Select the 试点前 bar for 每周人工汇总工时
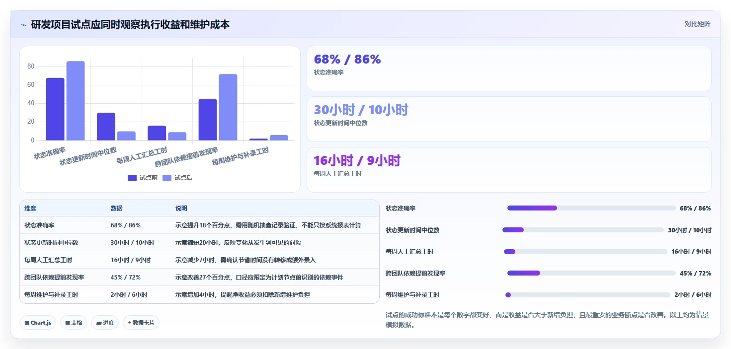The height and width of the screenshot is (349, 731). [x=157, y=133]
